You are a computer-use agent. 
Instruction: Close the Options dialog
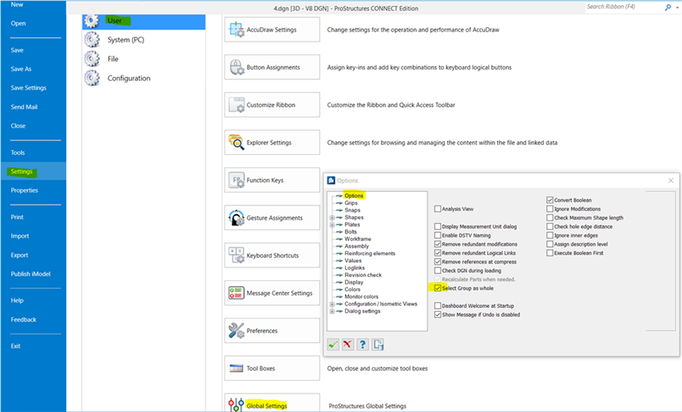point(671,180)
